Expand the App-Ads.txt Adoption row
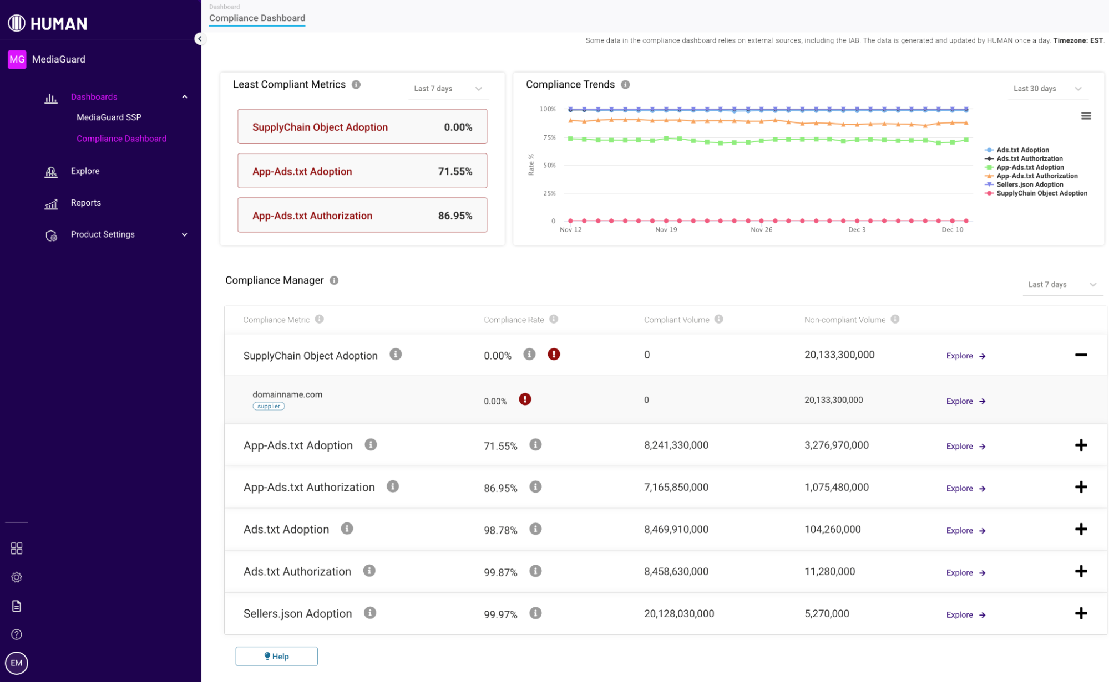The image size is (1109, 682). point(1081,445)
